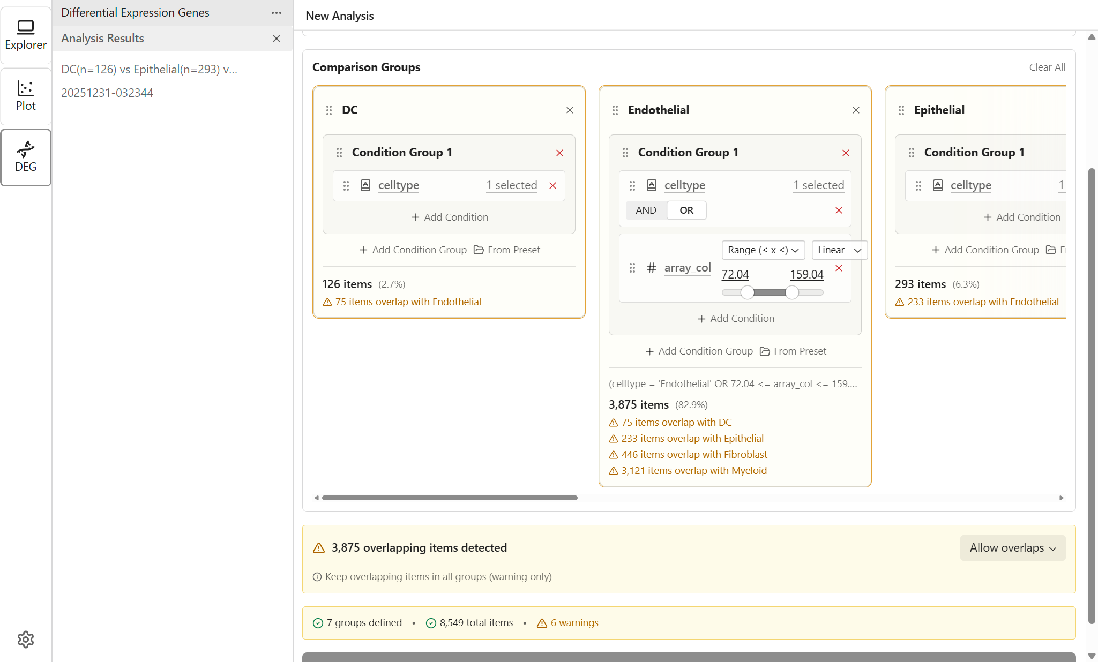
Task: Select the DEG sidebar icon
Action: 26,157
